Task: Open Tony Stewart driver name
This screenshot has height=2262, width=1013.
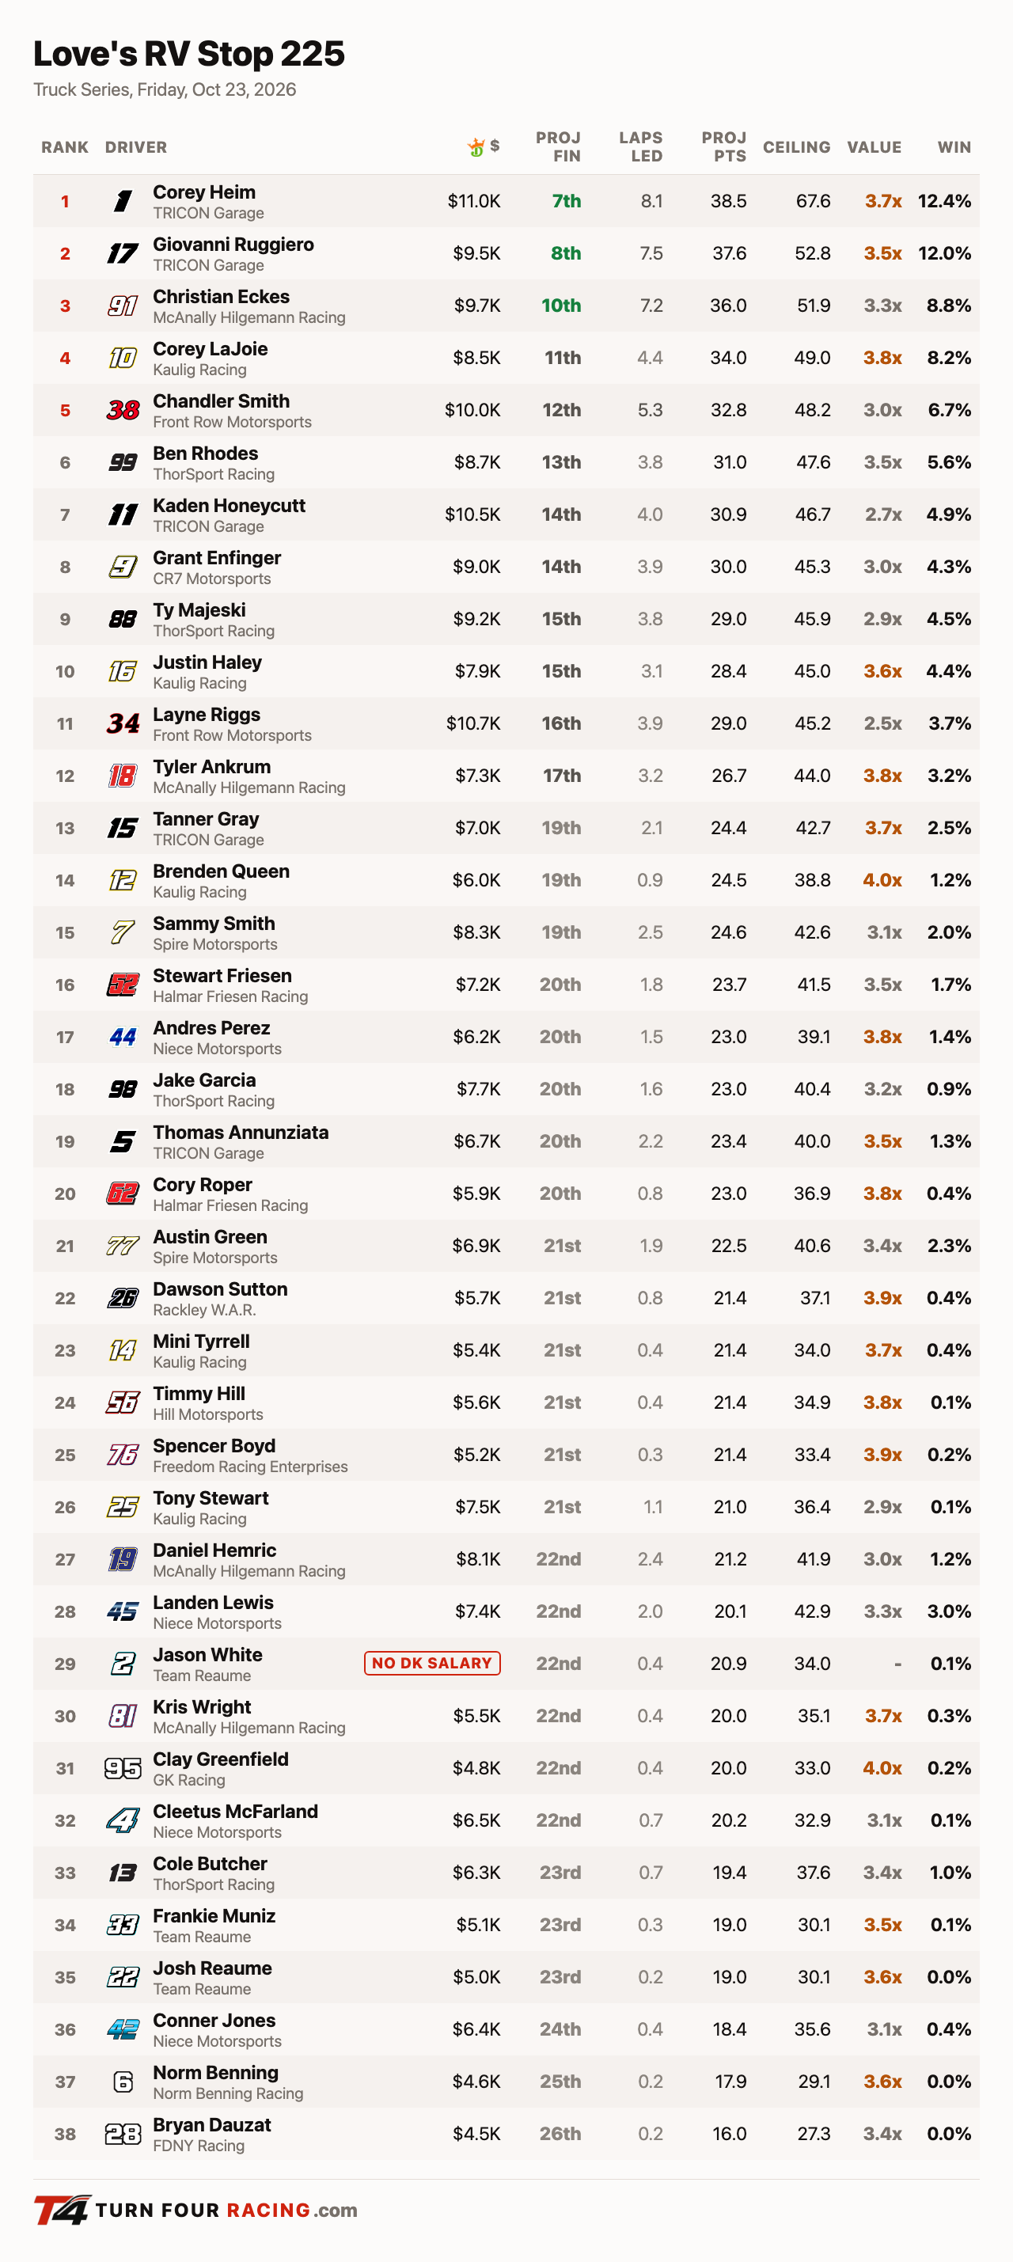Action: (211, 1498)
